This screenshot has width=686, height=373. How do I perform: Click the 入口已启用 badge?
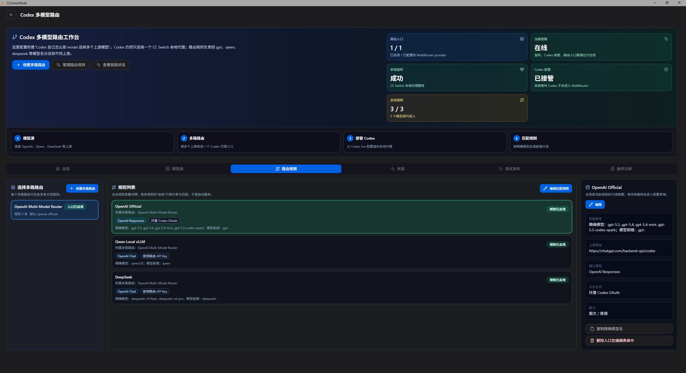[75, 207]
